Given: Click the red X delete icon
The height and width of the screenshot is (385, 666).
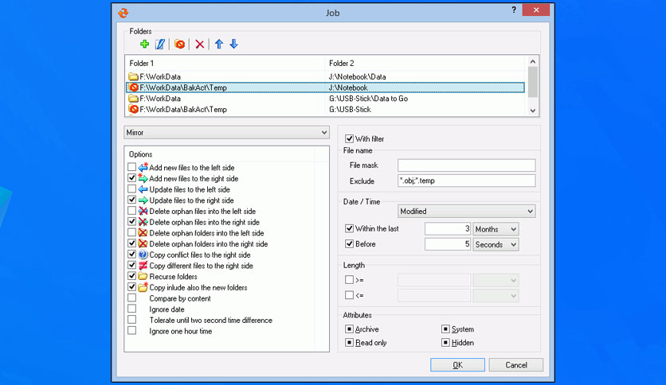Looking at the screenshot, I should [x=200, y=44].
